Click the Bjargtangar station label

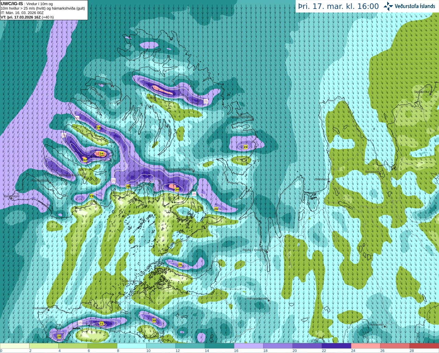(x=12, y=196)
